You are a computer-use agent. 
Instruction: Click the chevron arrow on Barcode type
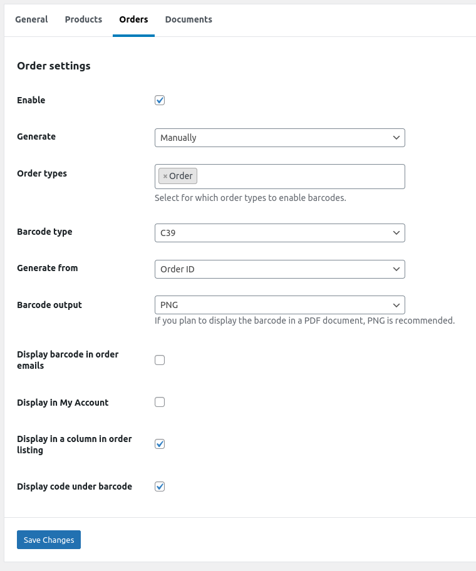[396, 233]
